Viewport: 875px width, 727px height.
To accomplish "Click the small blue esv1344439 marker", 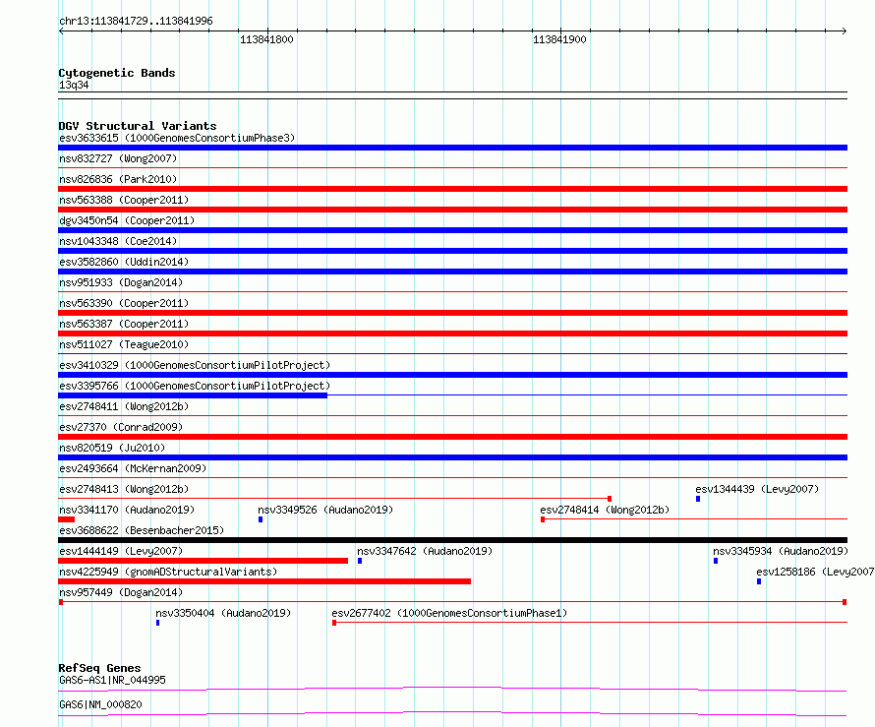I will [698, 499].
